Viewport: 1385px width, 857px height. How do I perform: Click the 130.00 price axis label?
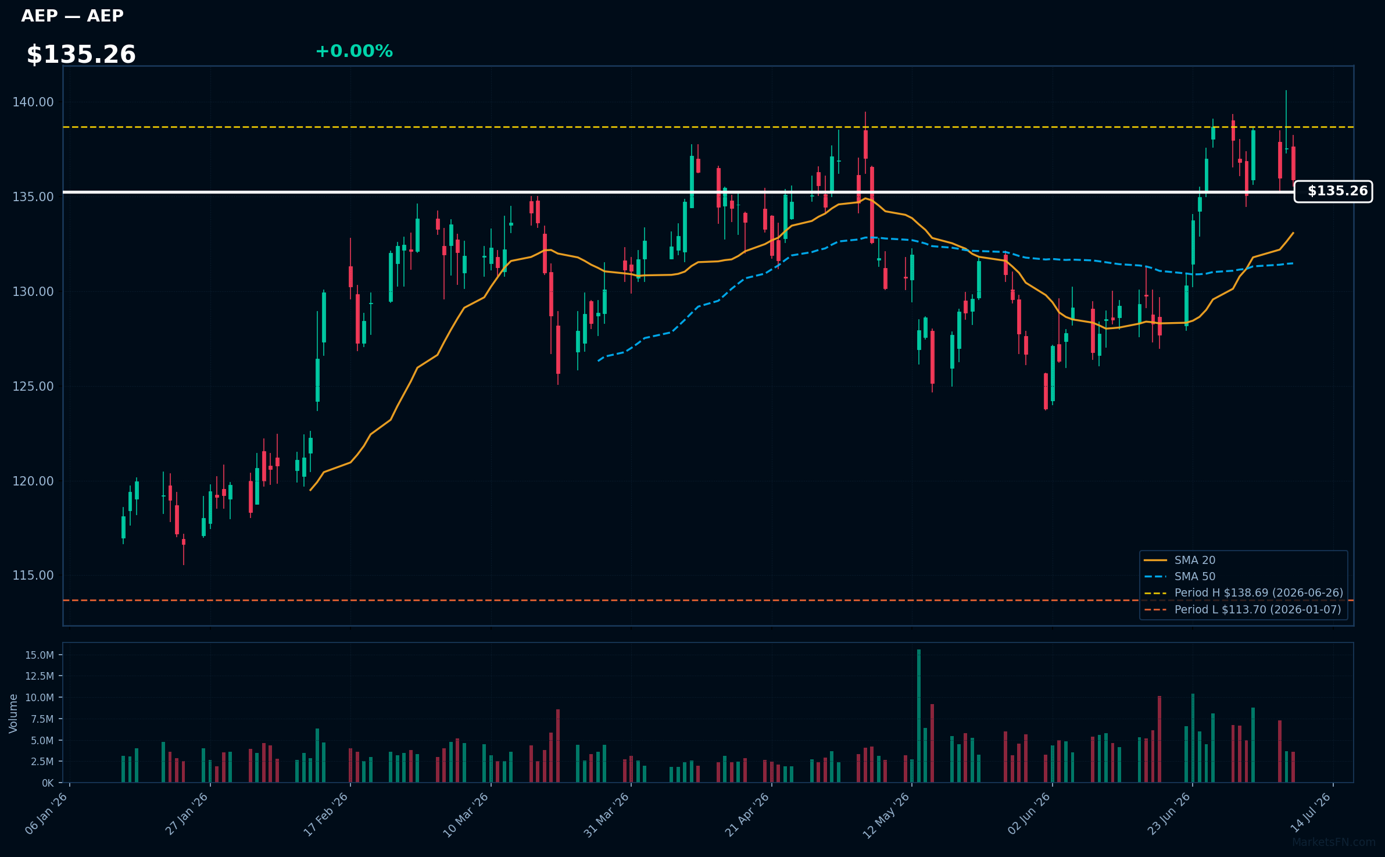pos(33,292)
